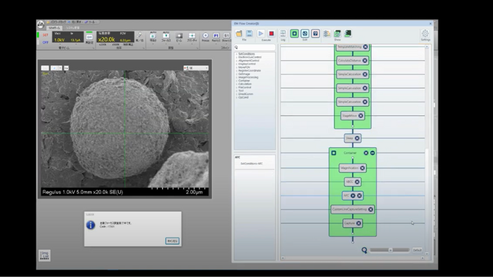Expand the ElectronGunControl category

click(x=236, y=58)
